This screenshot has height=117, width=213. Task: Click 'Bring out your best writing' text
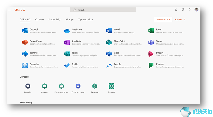pos(124,32)
